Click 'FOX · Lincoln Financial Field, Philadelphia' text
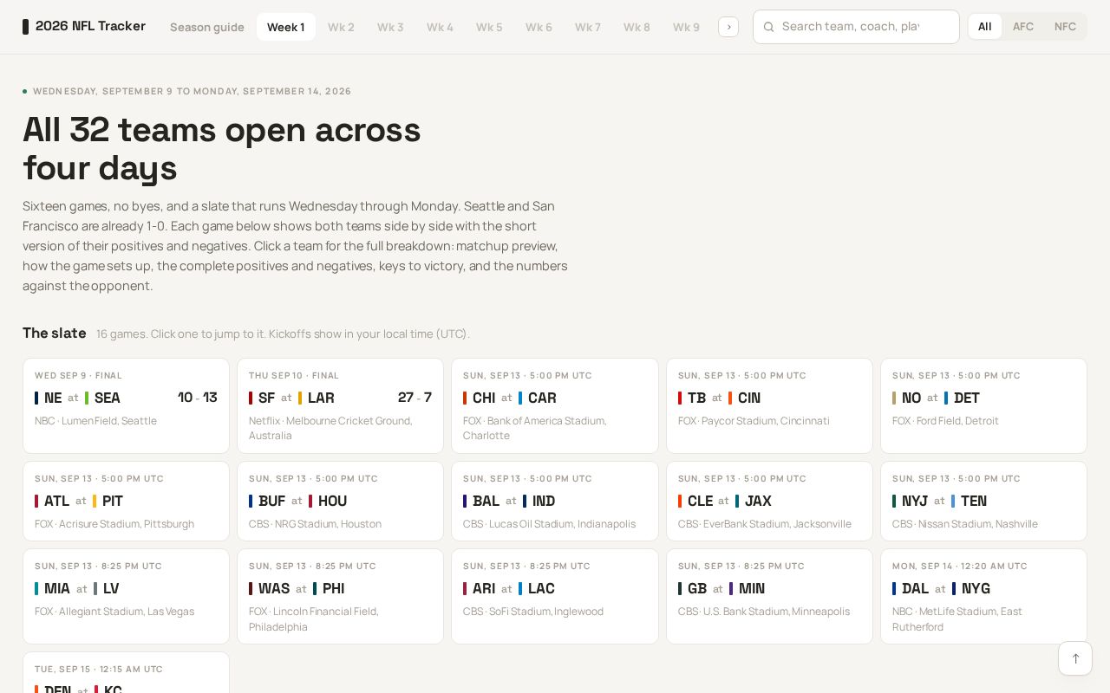This screenshot has height=693, width=1110. coord(314,619)
